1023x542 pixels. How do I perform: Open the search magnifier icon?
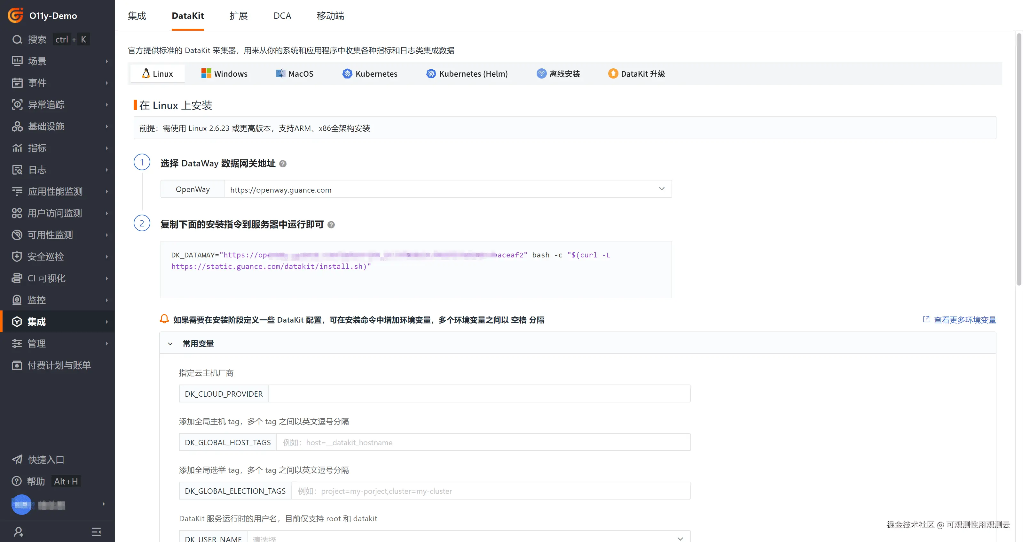[x=17, y=40]
